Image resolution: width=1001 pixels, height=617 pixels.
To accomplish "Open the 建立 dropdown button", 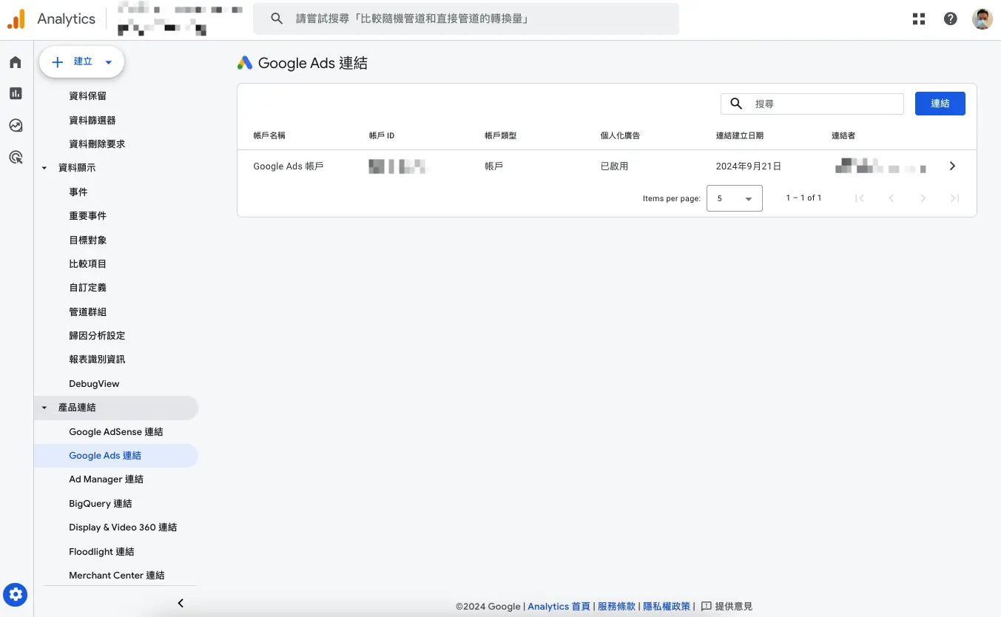I will tap(81, 62).
